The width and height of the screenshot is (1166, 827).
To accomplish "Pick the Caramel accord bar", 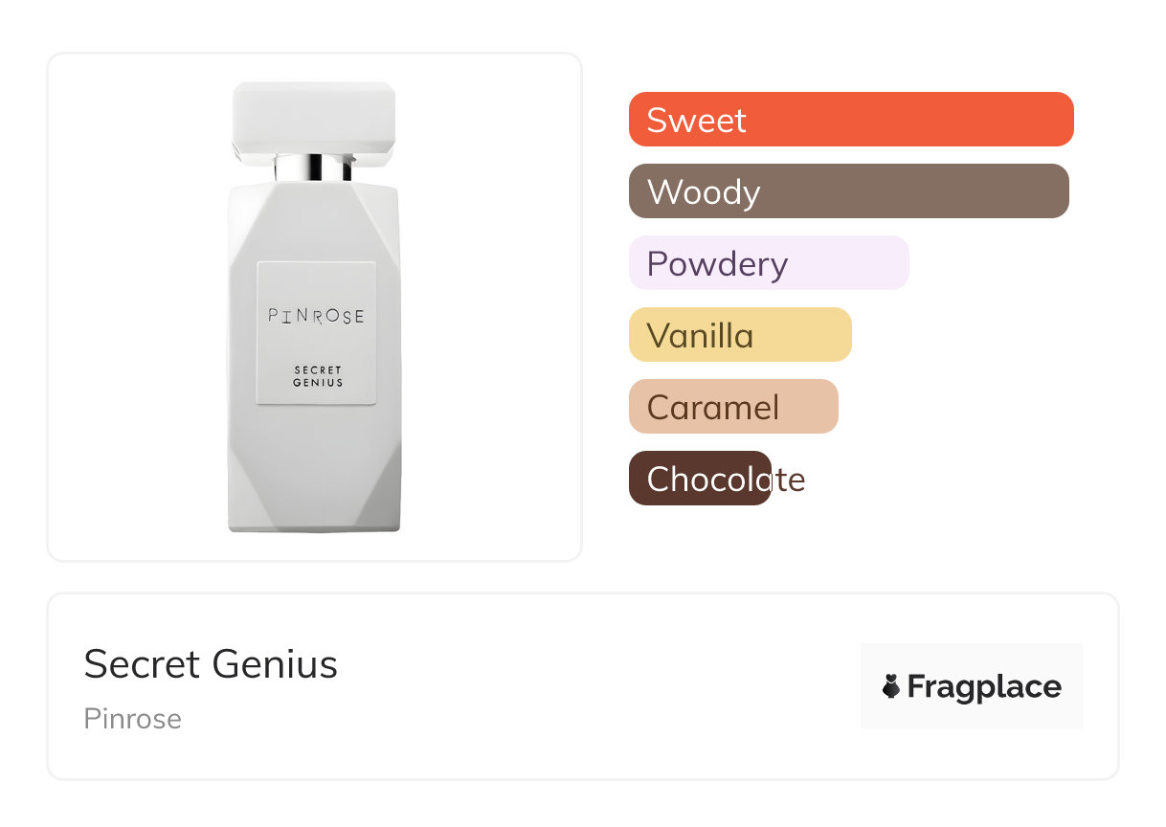I will coord(732,407).
